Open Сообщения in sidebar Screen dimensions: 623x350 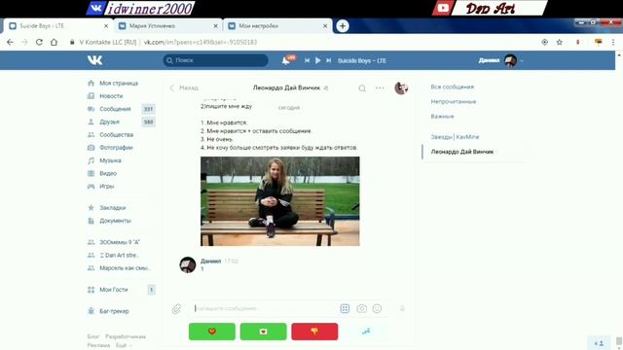(115, 109)
